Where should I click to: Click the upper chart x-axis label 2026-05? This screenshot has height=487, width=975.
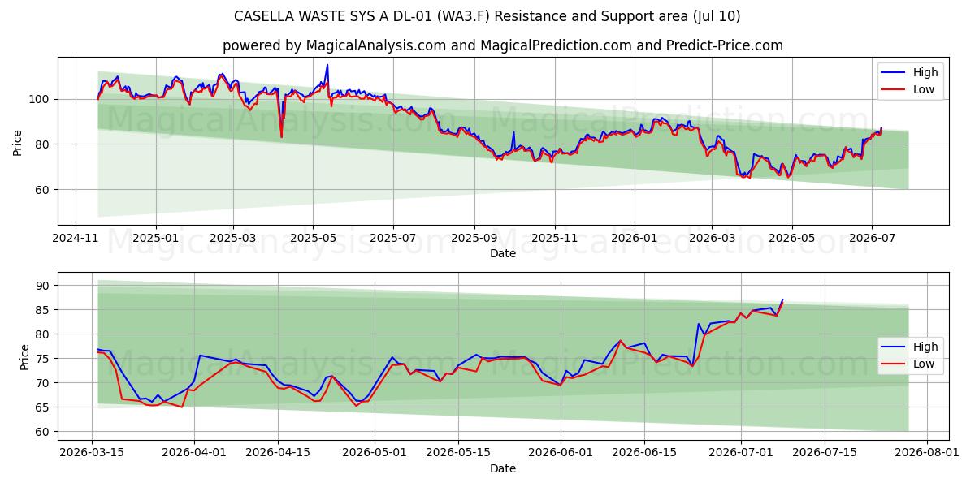[x=792, y=239]
